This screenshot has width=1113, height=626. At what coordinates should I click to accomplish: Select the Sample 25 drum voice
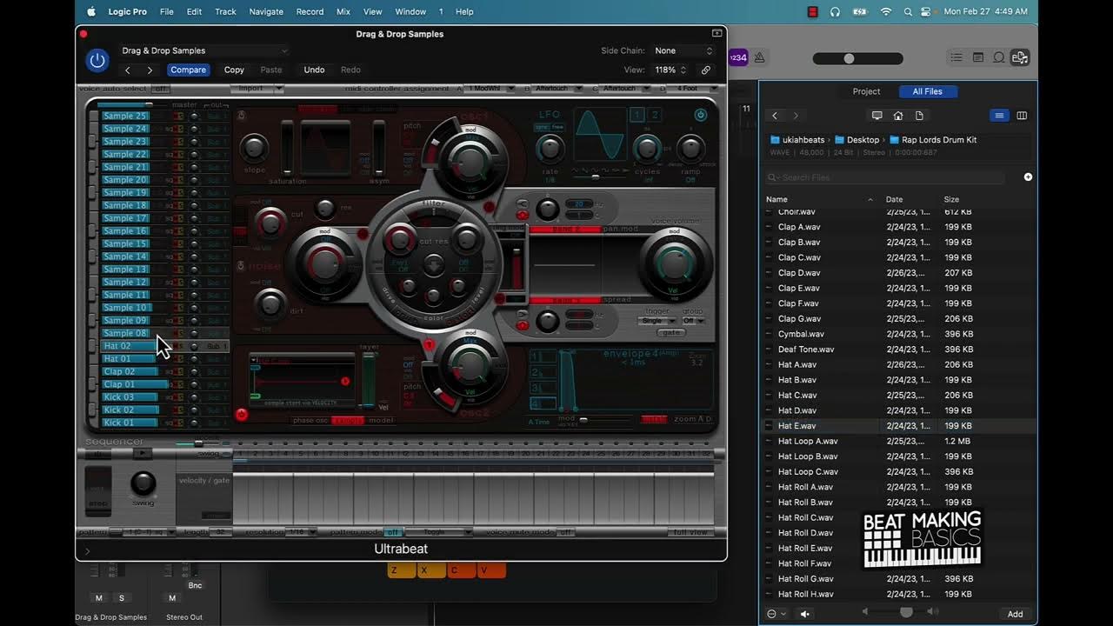pyautogui.click(x=126, y=116)
